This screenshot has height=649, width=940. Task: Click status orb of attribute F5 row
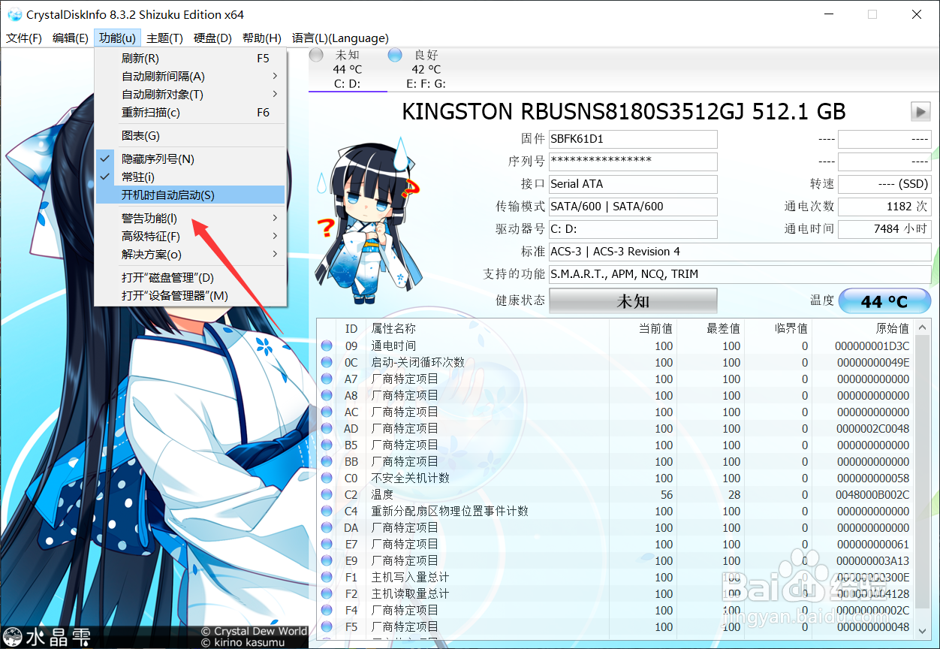327,627
